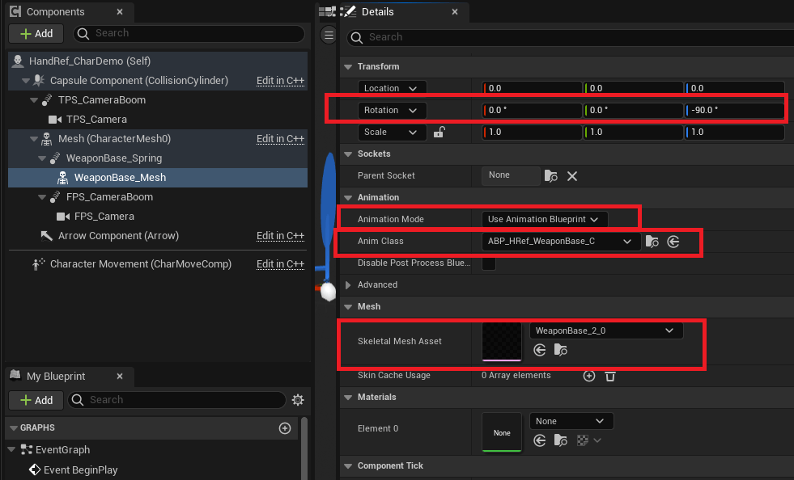Remove all Skin Cache Usage elements
Viewport: 794px width, 480px height.
click(610, 376)
